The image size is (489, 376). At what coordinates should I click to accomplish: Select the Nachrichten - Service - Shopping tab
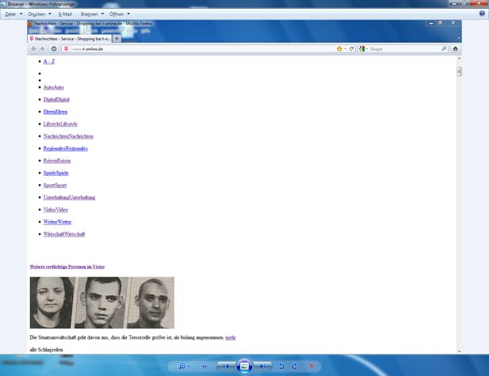click(x=70, y=39)
